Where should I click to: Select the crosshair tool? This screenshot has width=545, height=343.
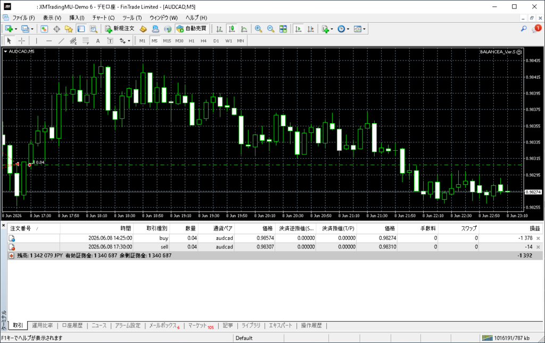(21, 40)
